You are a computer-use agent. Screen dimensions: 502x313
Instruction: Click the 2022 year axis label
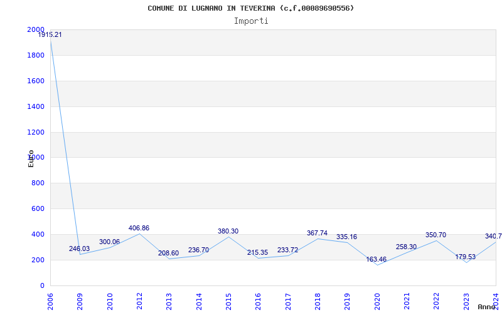[436, 302]
